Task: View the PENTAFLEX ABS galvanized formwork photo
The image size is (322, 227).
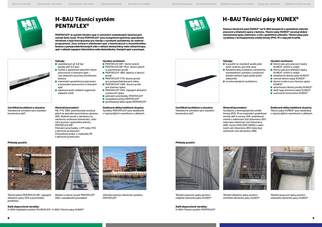Action: click(77, 168)
